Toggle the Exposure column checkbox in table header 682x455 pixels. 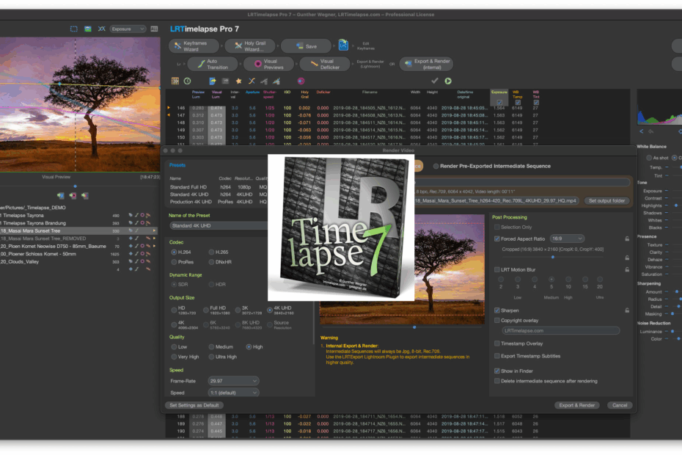click(499, 103)
